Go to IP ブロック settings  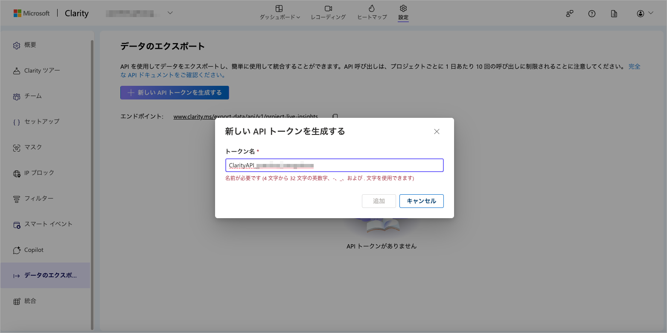pos(39,173)
